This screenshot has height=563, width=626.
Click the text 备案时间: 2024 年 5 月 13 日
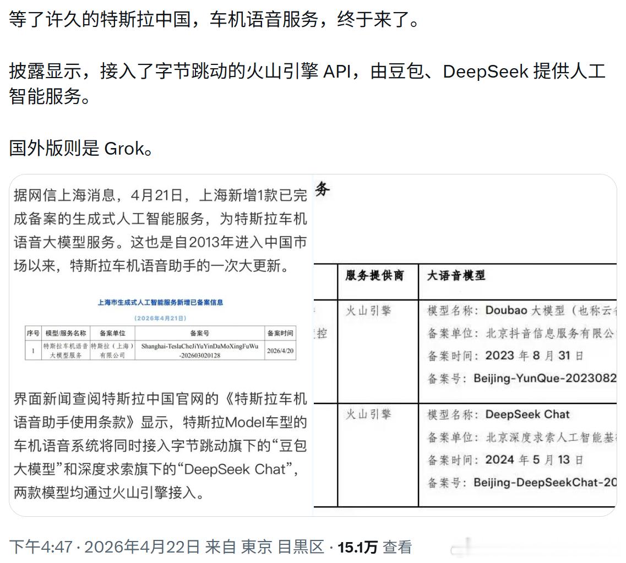coord(505,460)
